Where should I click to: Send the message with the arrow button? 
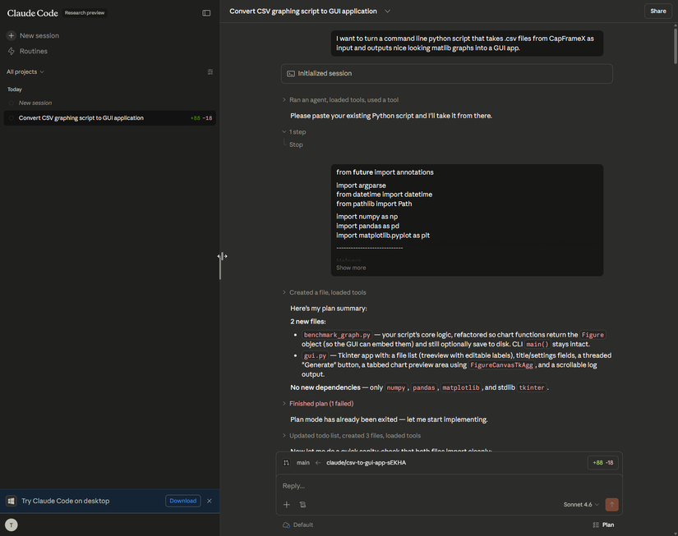(611, 505)
